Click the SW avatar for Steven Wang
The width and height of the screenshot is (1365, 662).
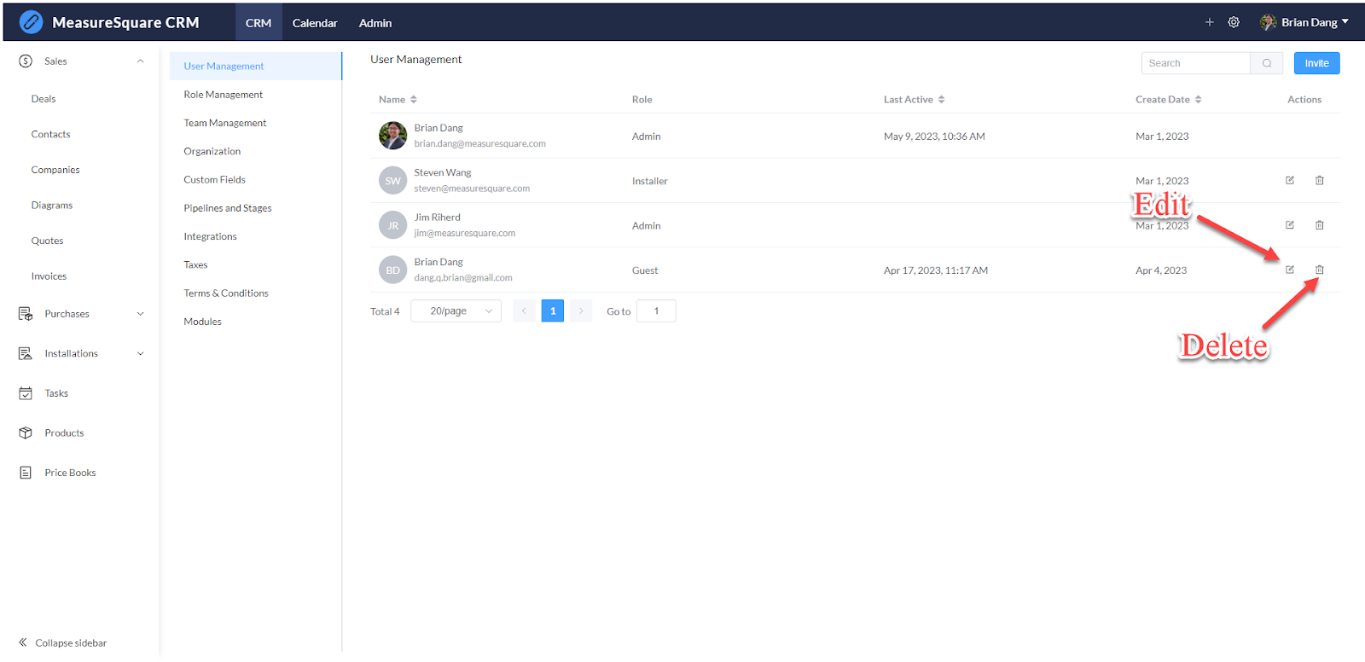point(392,181)
